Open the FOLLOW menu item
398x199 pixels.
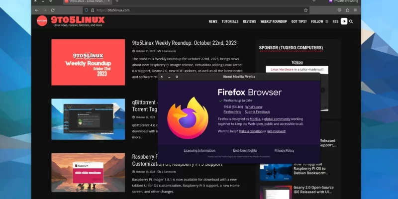coord(317,21)
